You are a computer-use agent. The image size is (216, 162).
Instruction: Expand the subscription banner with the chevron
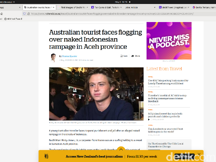point(121,150)
